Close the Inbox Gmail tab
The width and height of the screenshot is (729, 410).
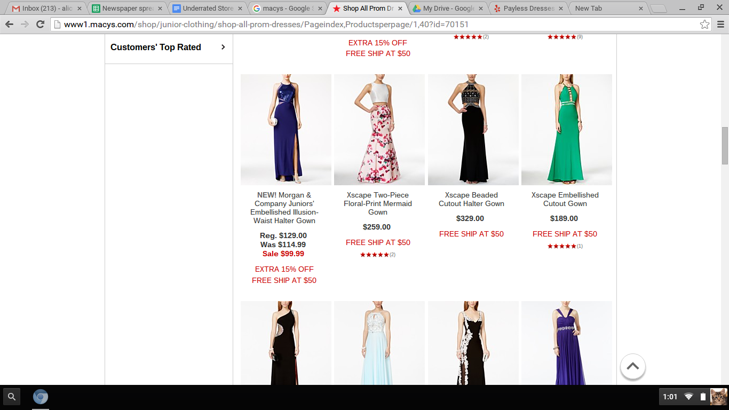point(80,9)
